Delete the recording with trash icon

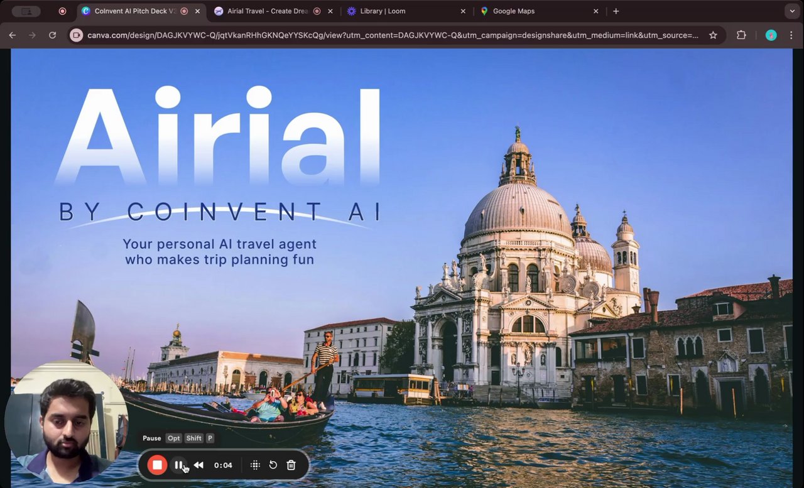(x=291, y=465)
